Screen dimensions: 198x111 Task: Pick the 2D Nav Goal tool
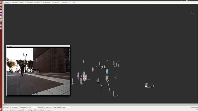pyautogui.click(x=55, y=2)
